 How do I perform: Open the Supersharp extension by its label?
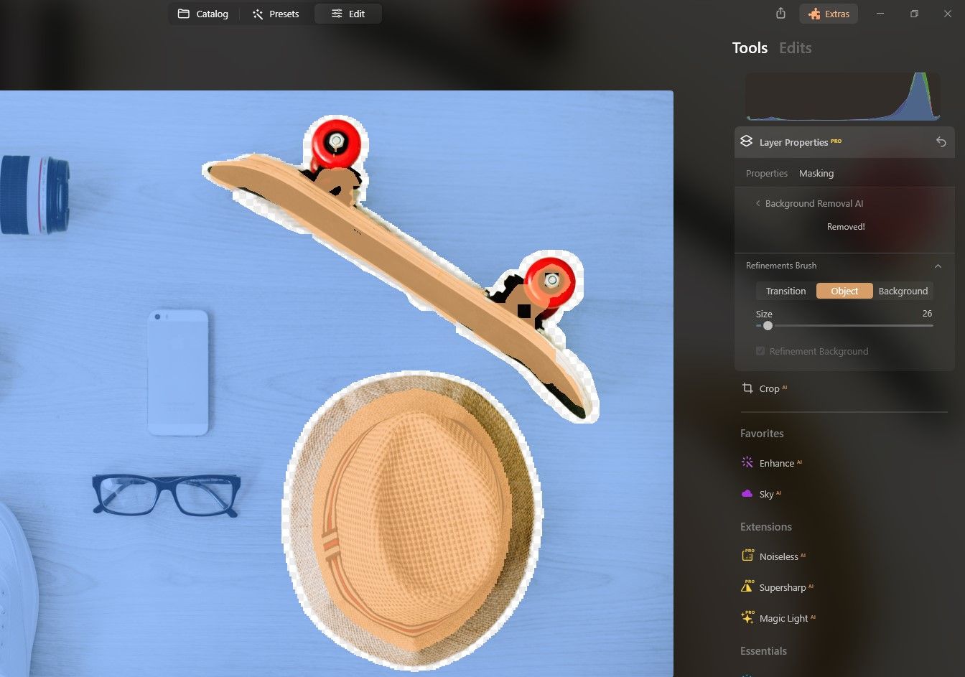pos(783,588)
